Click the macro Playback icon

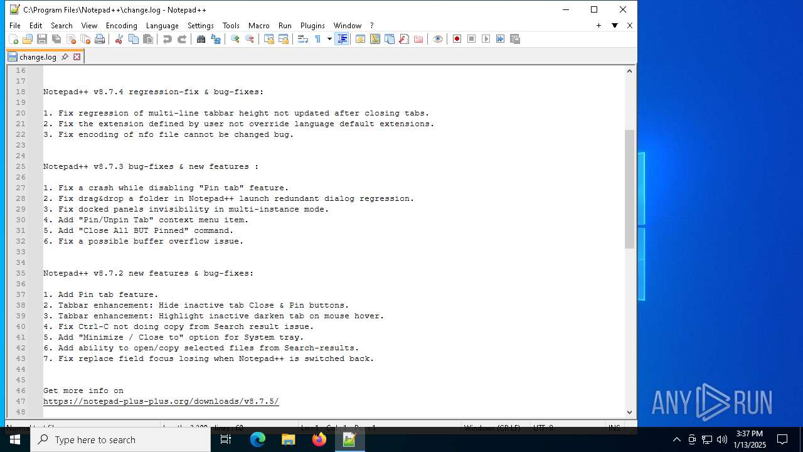click(486, 39)
